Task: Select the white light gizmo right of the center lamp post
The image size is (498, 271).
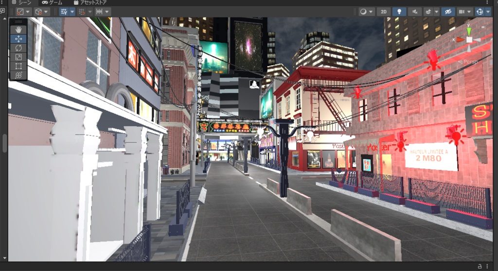Action: pyautogui.click(x=310, y=135)
